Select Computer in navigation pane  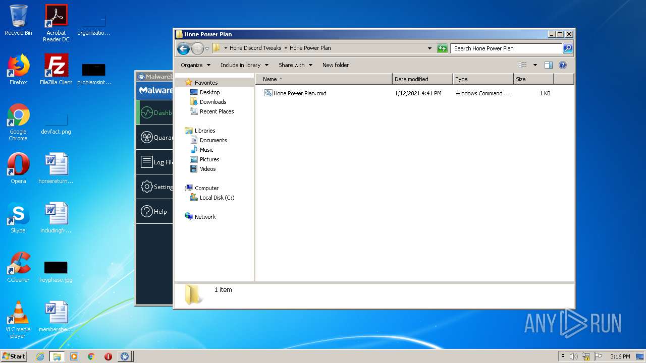tap(206, 188)
